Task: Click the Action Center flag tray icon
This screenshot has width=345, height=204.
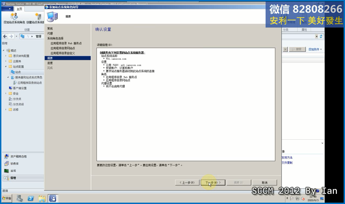Action: [x=292, y=199]
